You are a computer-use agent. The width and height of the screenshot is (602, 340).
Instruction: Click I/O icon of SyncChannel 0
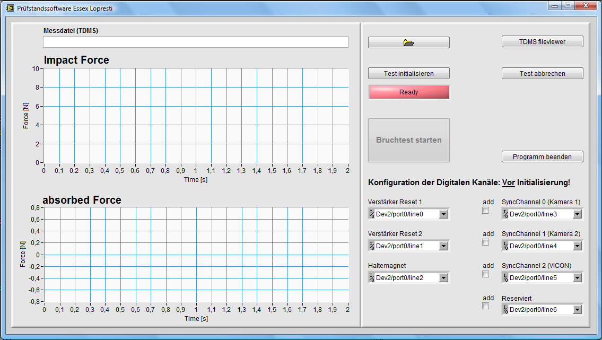click(x=505, y=214)
